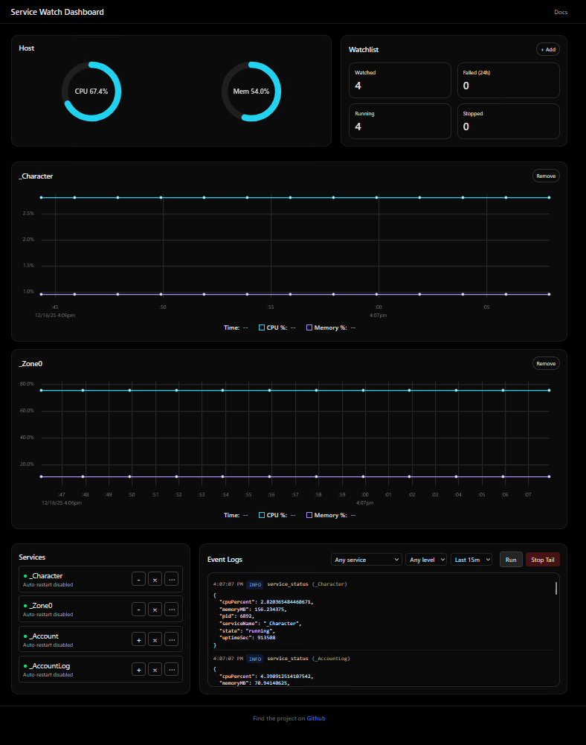Click the _Zone0 service name in Services

pos(41,605)
